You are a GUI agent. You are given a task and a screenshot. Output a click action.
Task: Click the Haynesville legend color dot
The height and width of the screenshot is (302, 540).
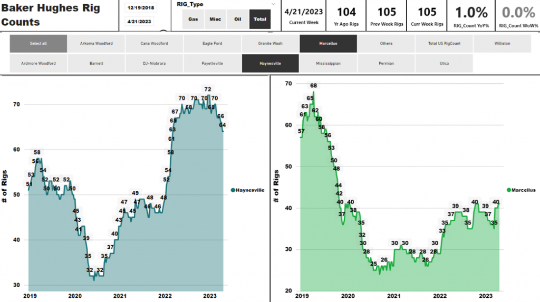[x=233, y=190]
